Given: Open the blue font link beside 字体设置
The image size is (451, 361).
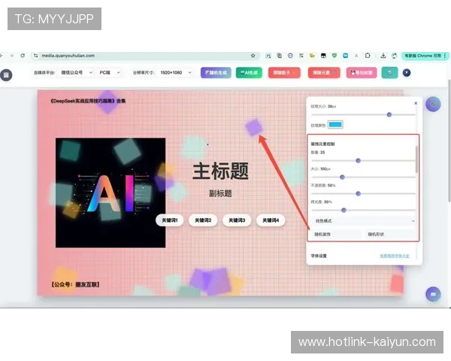Looking at the screenshot, I should tap(395, 256).
